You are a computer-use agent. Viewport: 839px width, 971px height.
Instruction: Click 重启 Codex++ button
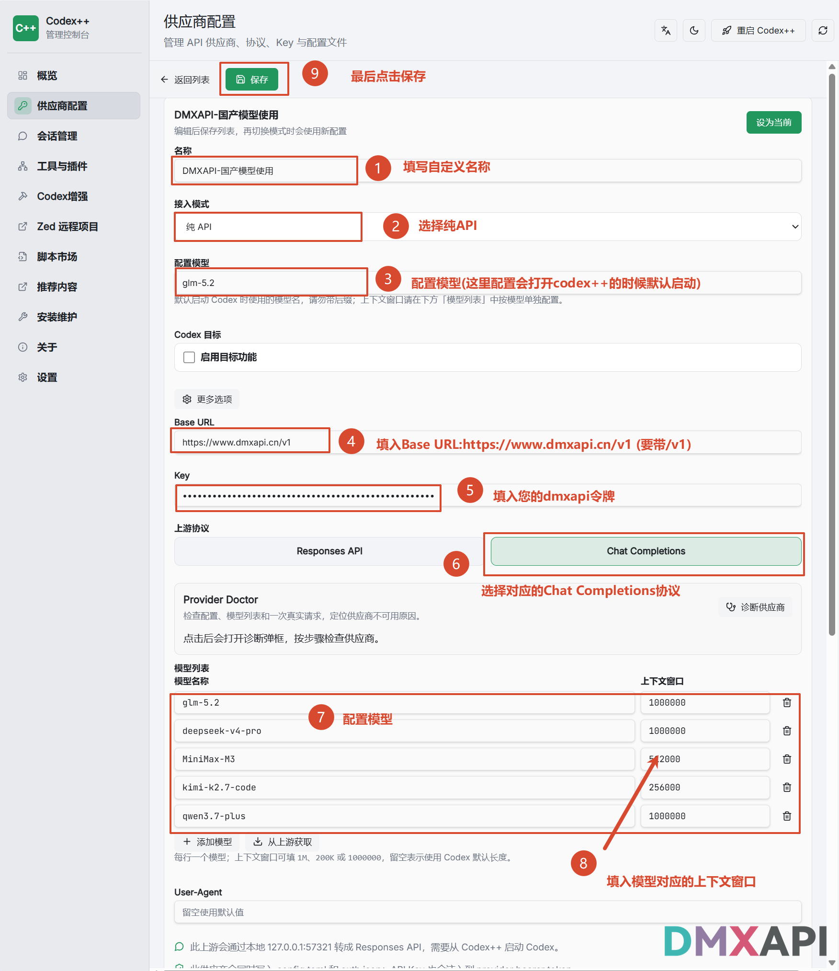pos(759,31)
